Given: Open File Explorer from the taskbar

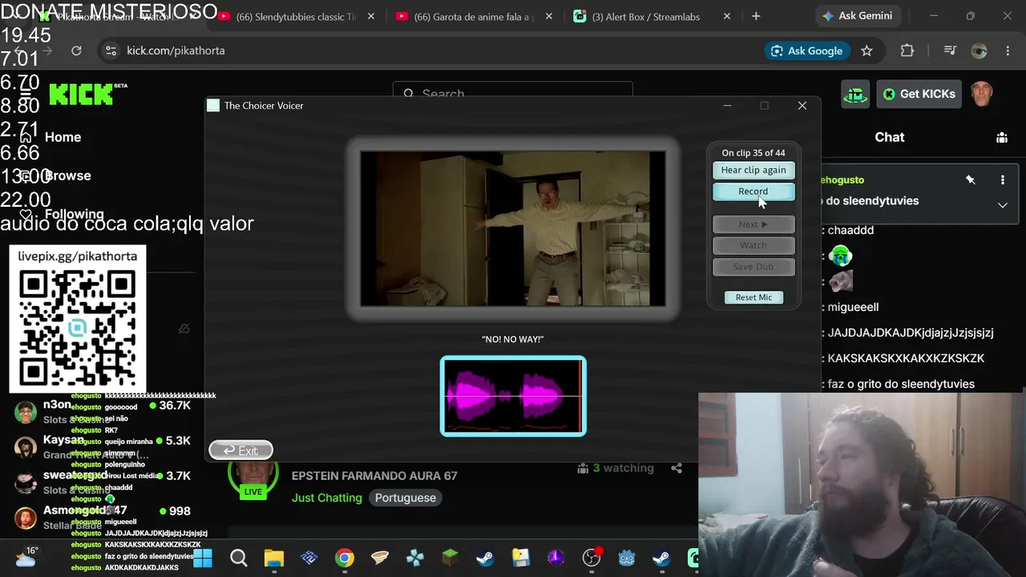Looking at the screenshot, I should click(273, 558).
